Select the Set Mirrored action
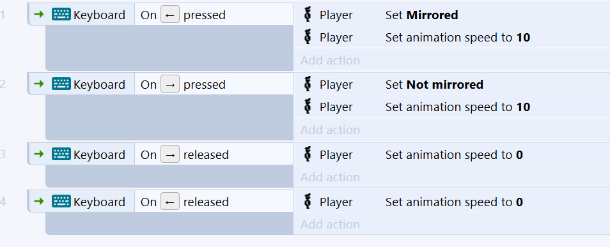 pyautogui.click(x=451, y=15)
